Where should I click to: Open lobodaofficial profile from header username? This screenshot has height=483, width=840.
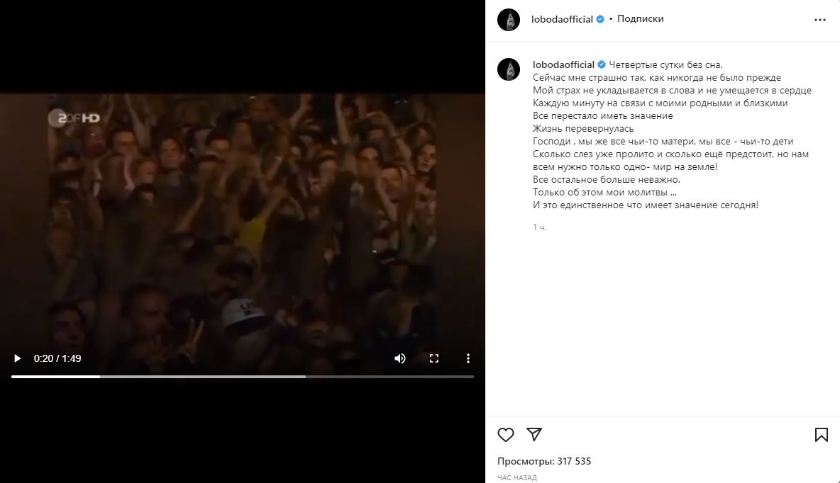[562, 19]
